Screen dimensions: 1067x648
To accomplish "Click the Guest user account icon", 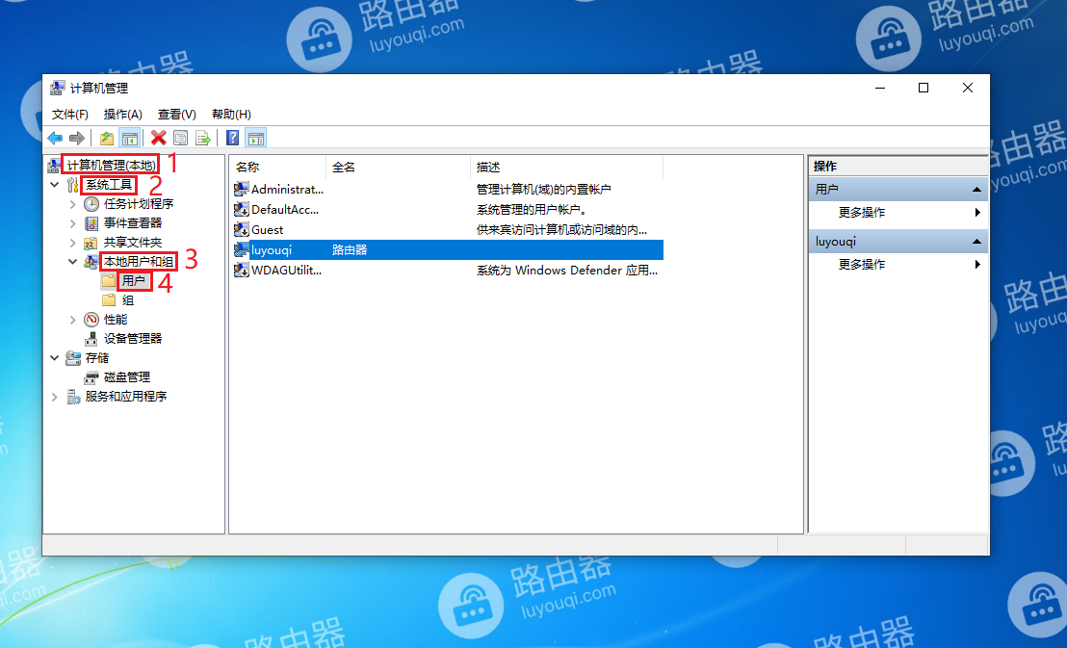I will click(242, 229).
